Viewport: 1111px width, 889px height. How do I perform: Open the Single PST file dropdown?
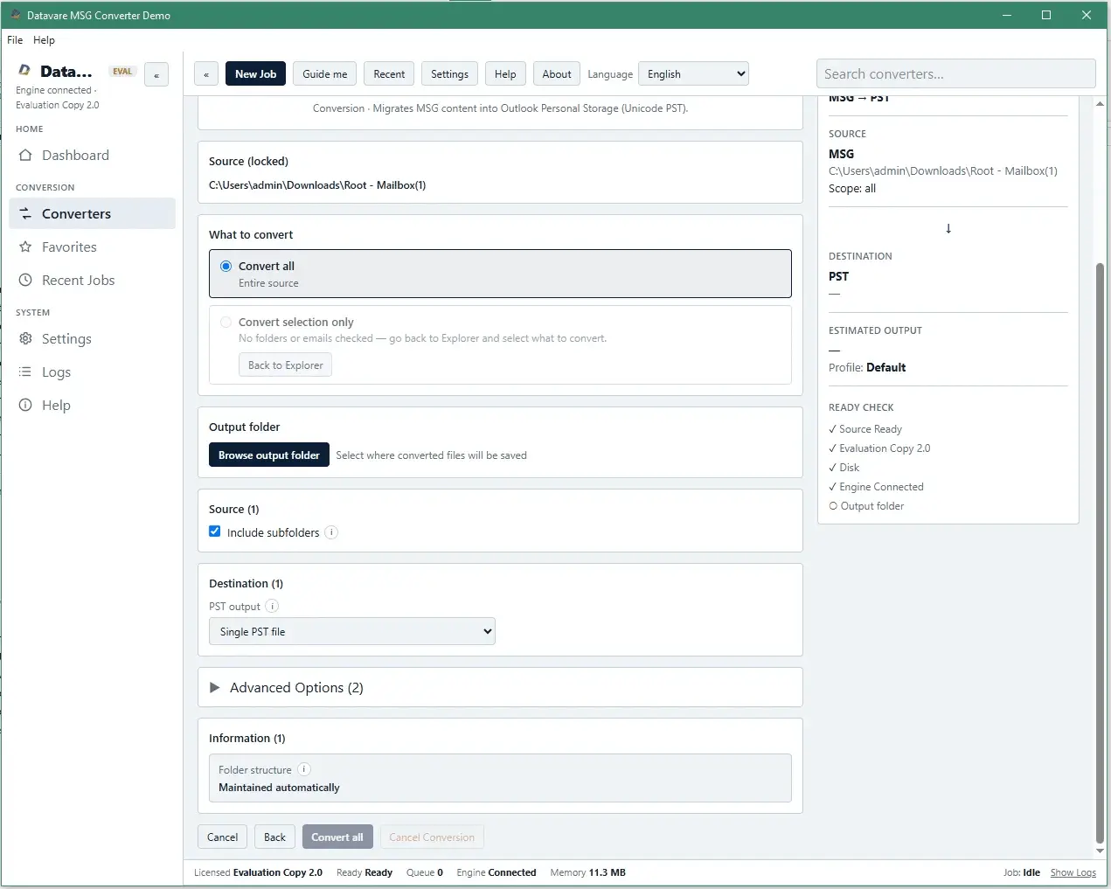pyautogui.click(x=352, y=631)
